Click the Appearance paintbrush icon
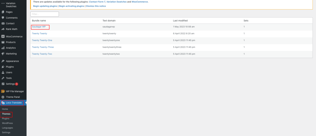 [3, 61]
